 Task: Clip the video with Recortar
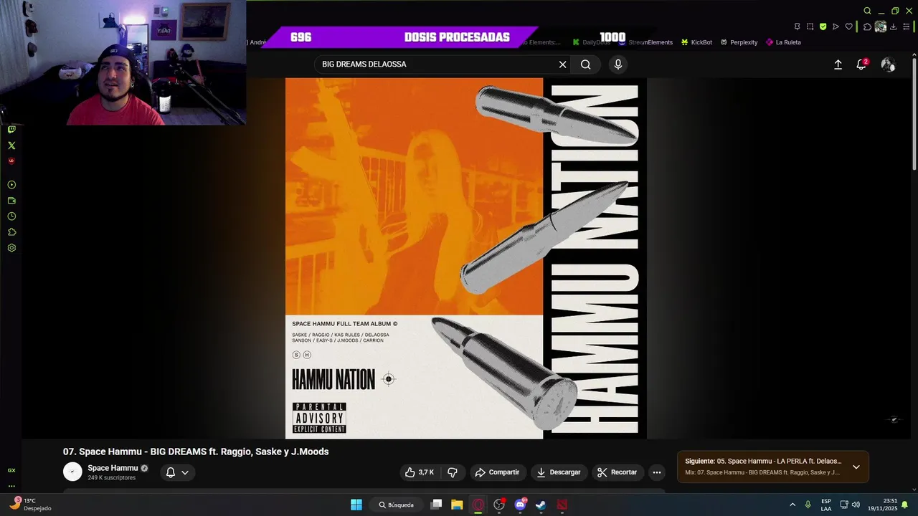[617, 472]
